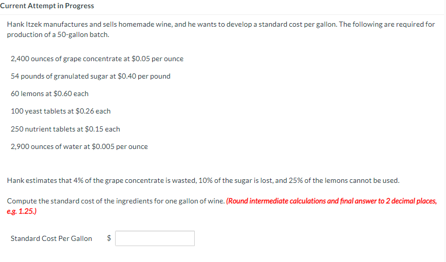Click the '$0.05 per ounce' price text
Screen dimensions: 446x262
point(157,59)
